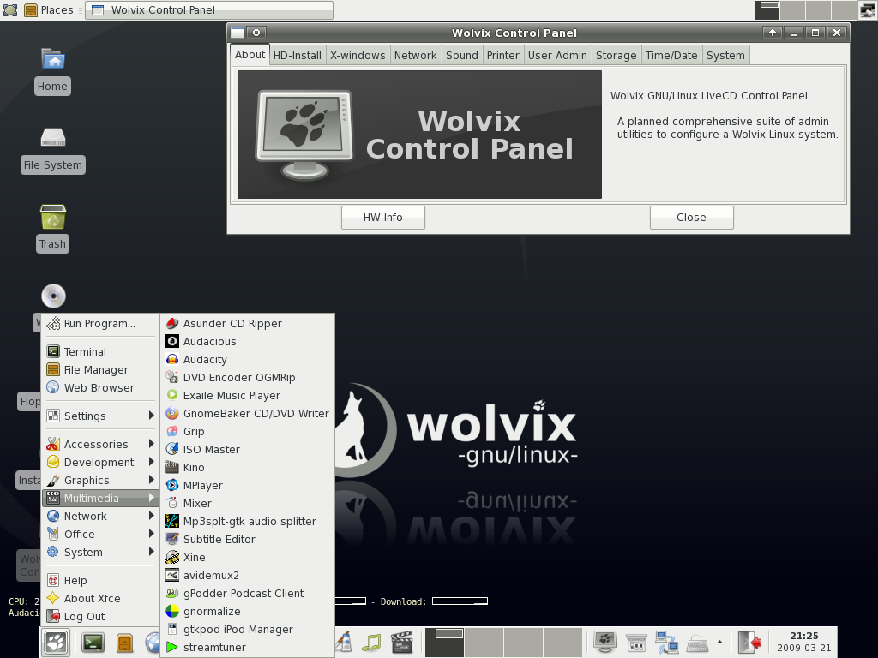Screen dimensions: 878x658
Task: Open Audacity audio editor
Action: pos(247,359)
